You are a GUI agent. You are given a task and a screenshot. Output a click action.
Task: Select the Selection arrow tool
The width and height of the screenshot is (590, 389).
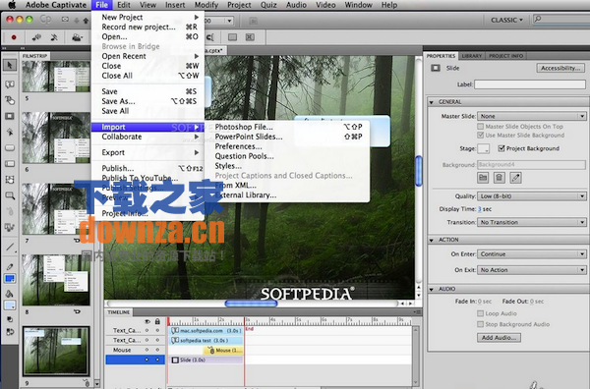click(10, 65)
